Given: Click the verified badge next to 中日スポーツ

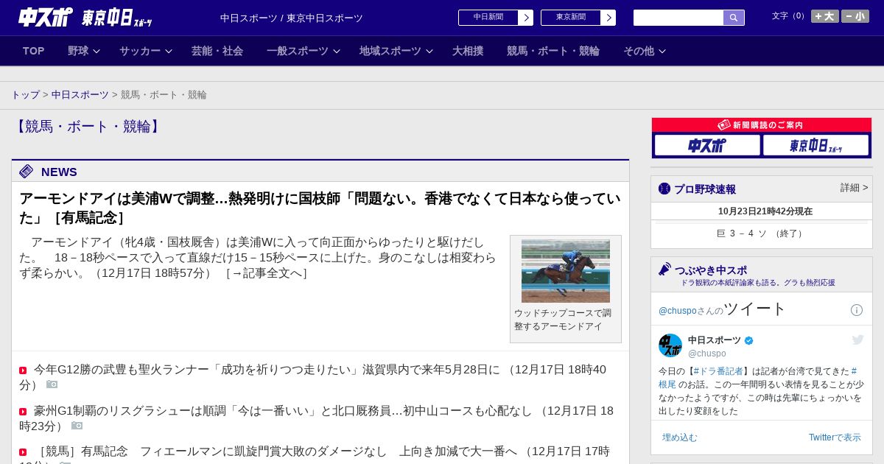Looking at the screenshot, I should 749,340.
